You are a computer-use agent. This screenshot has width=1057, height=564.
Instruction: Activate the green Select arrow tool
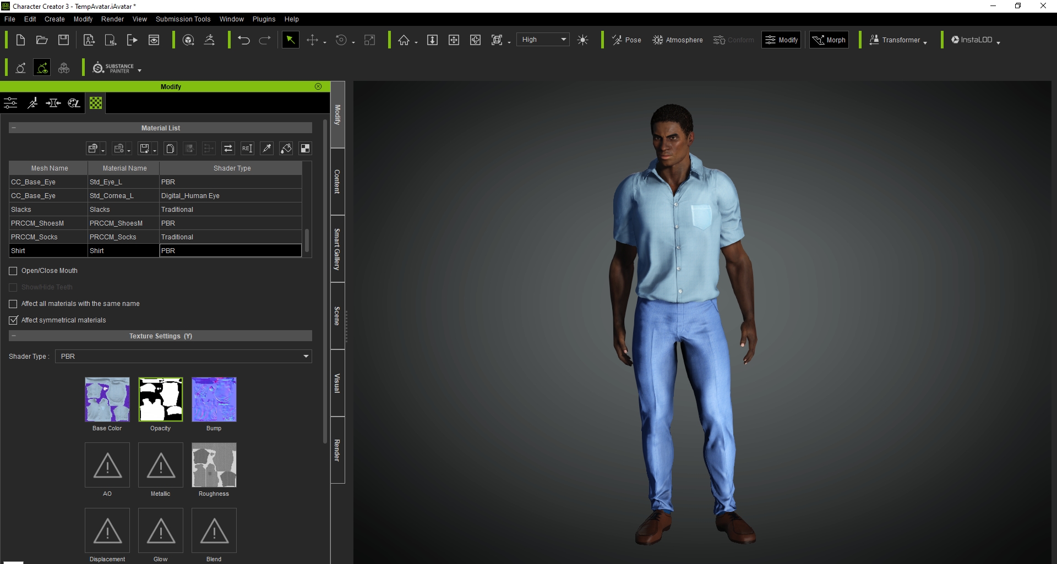(x=290, y=40)
